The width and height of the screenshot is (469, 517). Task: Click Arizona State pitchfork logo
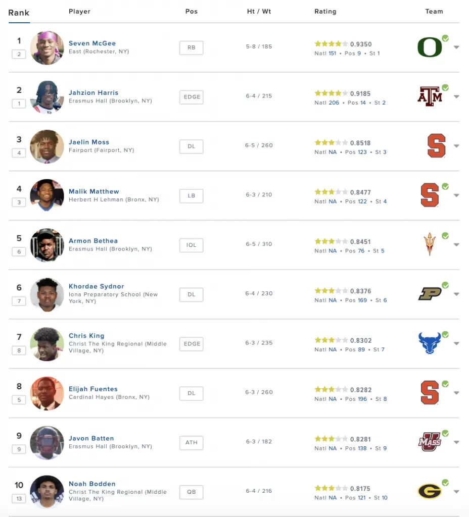pos(430,244)
